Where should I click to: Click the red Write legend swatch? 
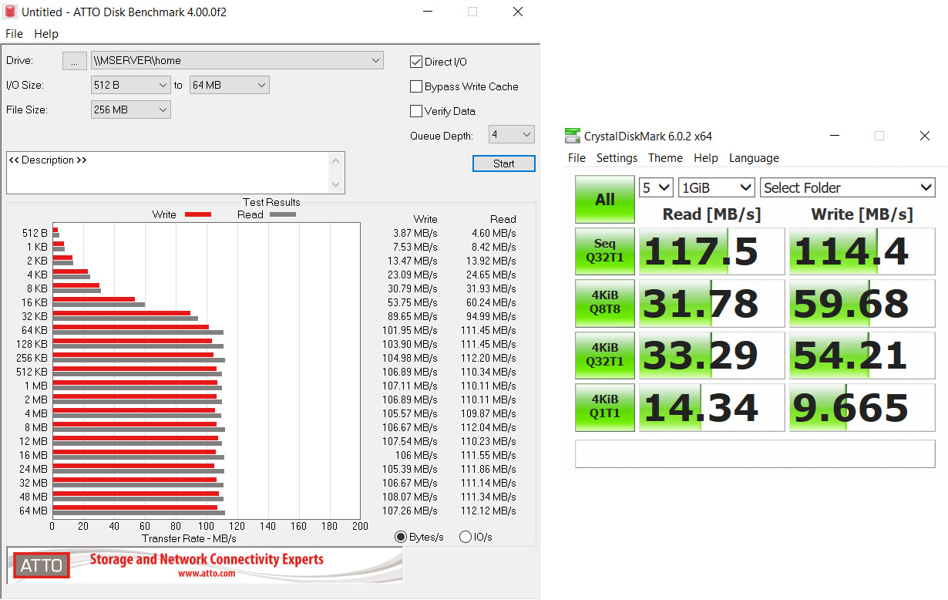point(198,214)
